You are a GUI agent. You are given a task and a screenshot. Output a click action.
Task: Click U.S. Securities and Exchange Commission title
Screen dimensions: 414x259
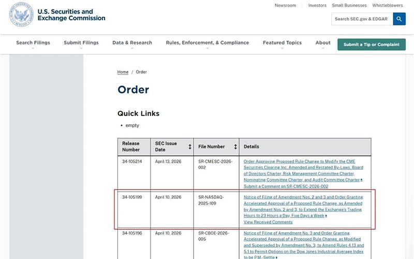[71, 15]
